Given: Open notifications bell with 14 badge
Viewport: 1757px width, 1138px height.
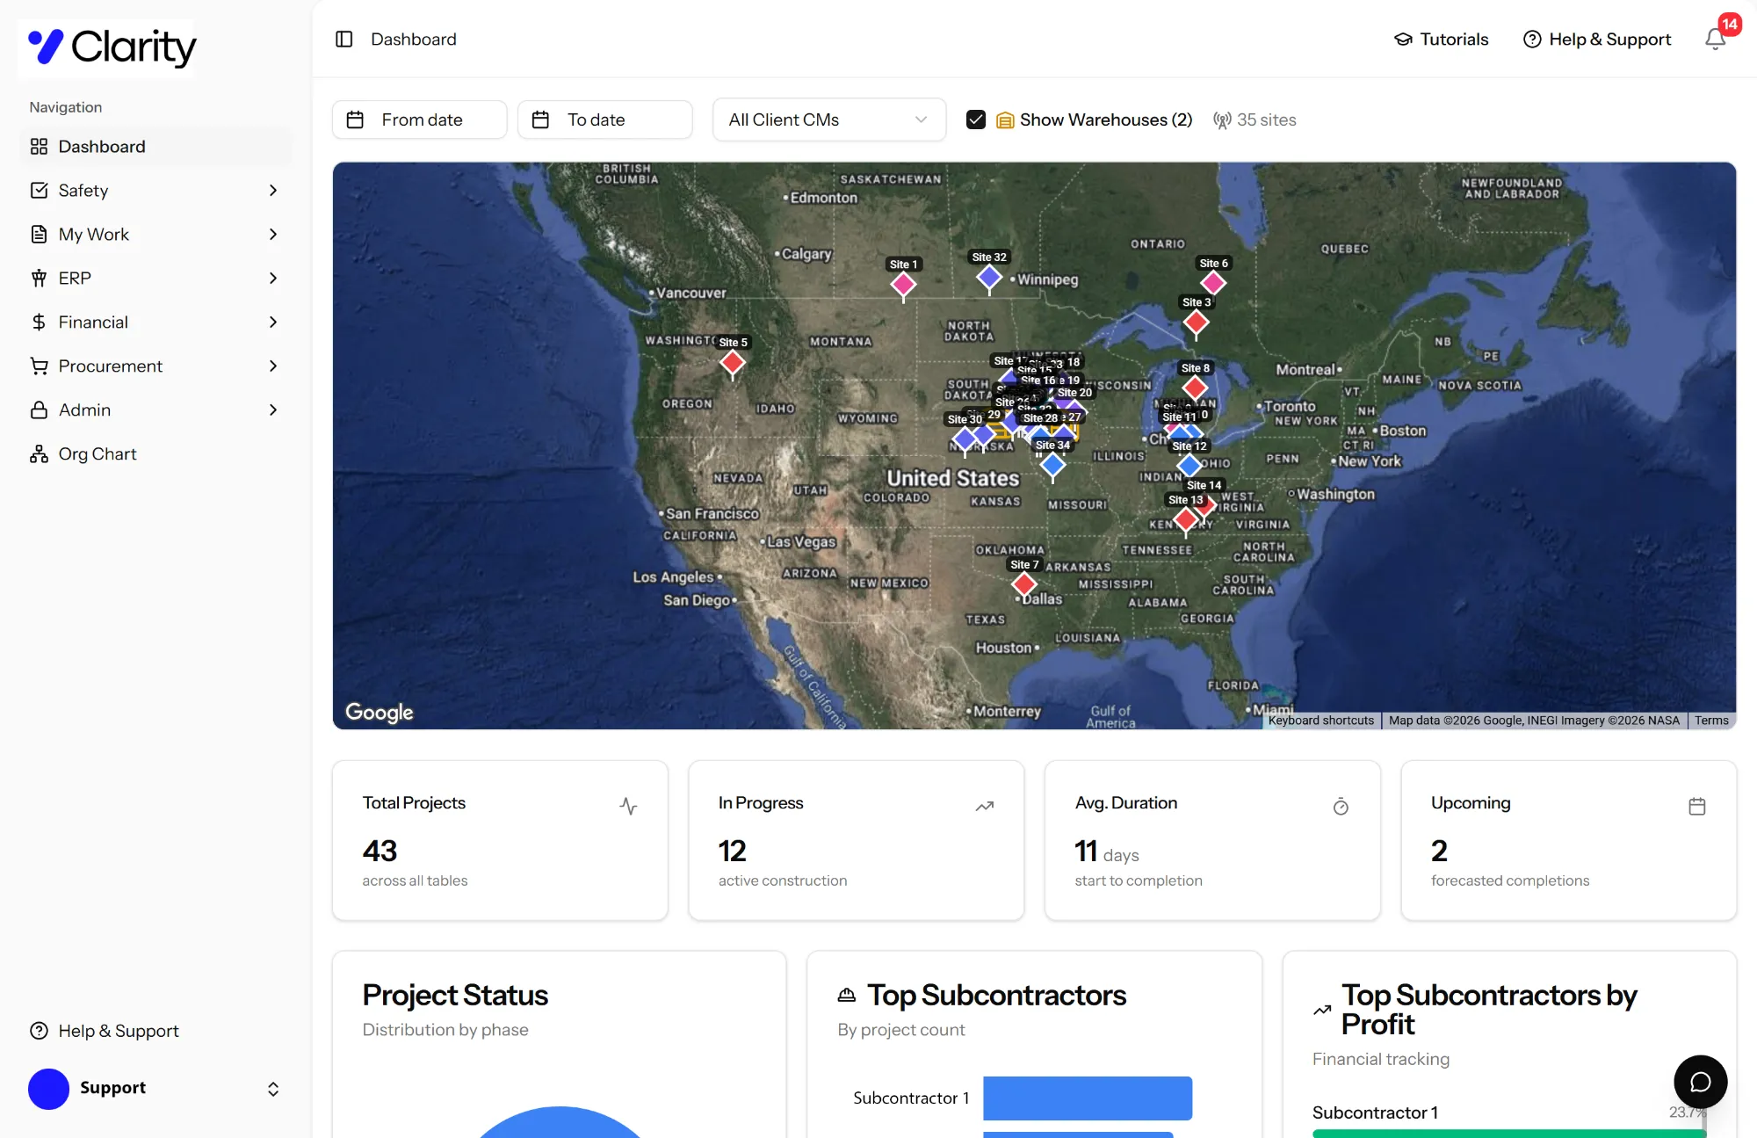Looking at the screenshot, I should (x=1715, y=40).
